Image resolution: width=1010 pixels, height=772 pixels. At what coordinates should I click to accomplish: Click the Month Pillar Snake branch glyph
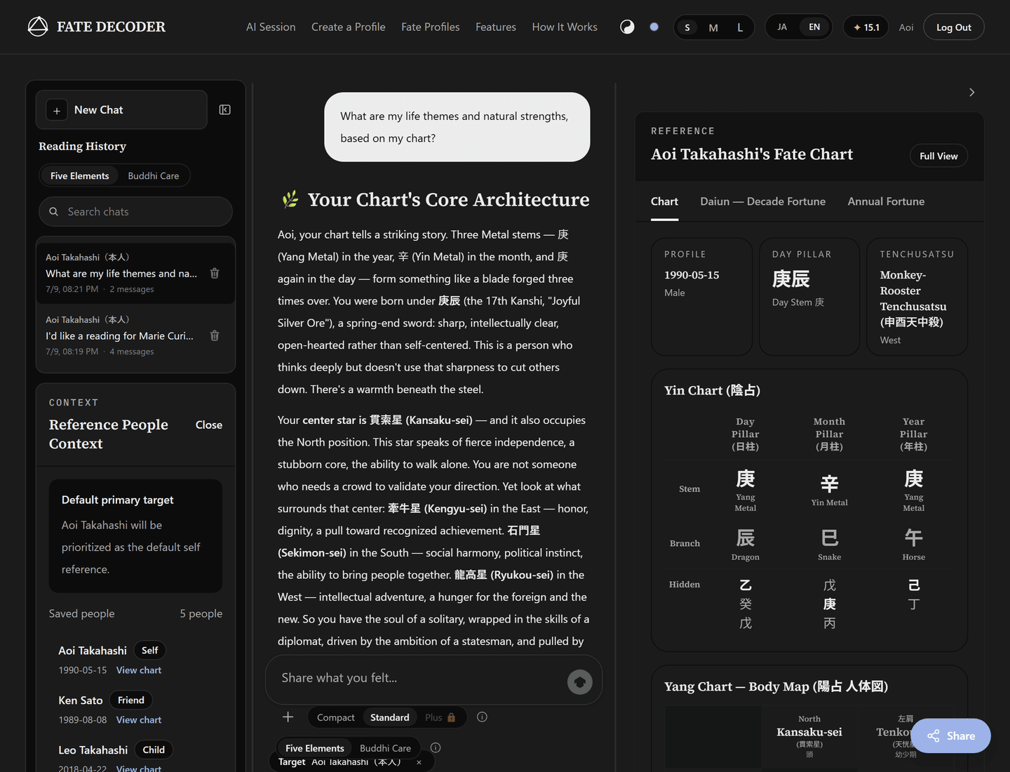point(829,538)
